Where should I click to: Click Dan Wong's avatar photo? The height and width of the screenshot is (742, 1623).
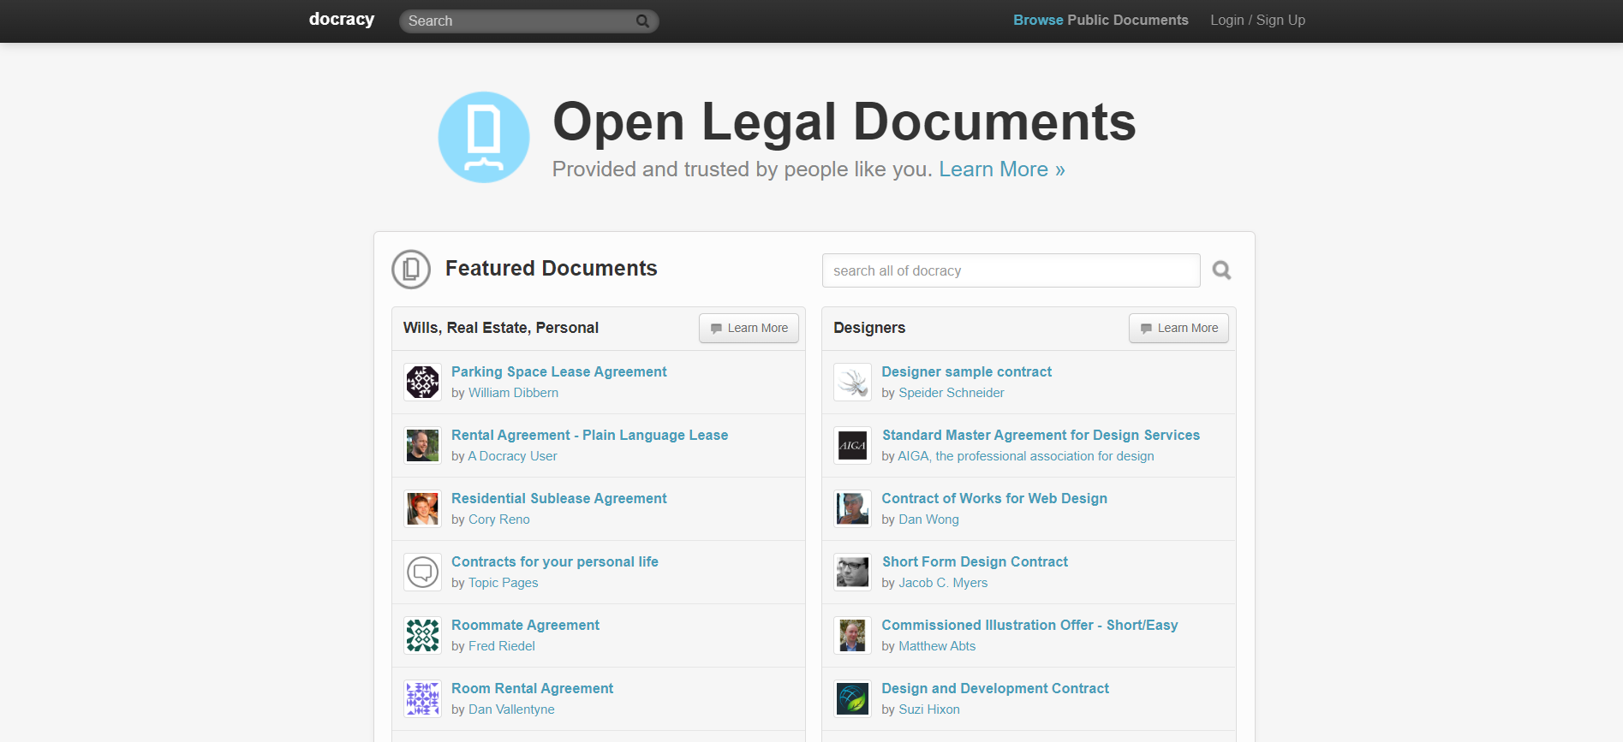[852, 509]
